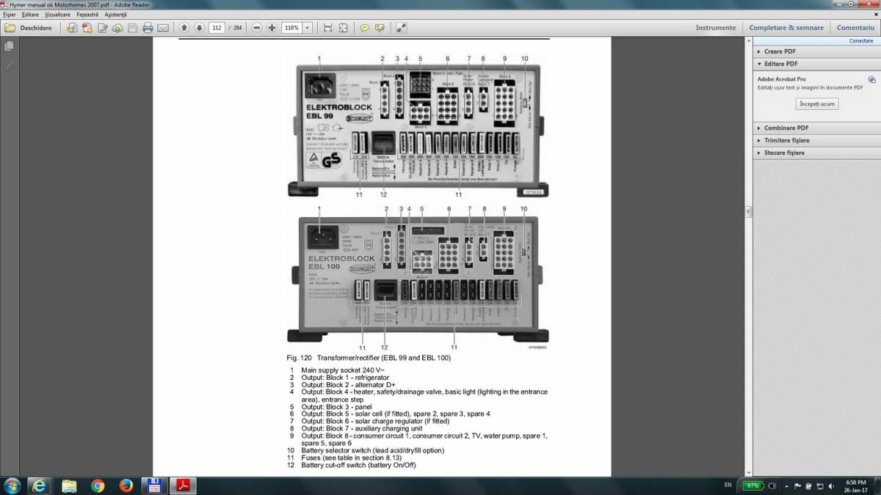
Task: Open page thumbnails panel in left sidebar
Action: [9, 46]
